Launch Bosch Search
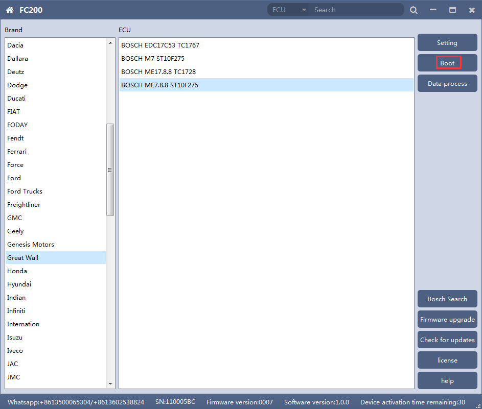 [447, 299]
